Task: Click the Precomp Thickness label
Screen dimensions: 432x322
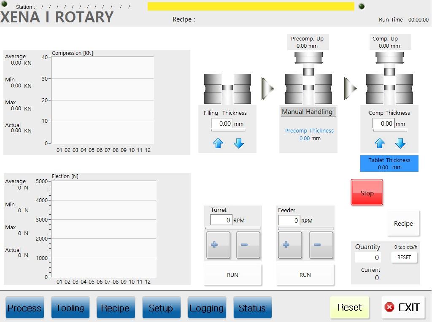Action: click(x=309, y=130)
